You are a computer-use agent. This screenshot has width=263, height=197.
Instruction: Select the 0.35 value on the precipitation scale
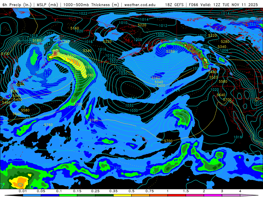click(113, 191)
